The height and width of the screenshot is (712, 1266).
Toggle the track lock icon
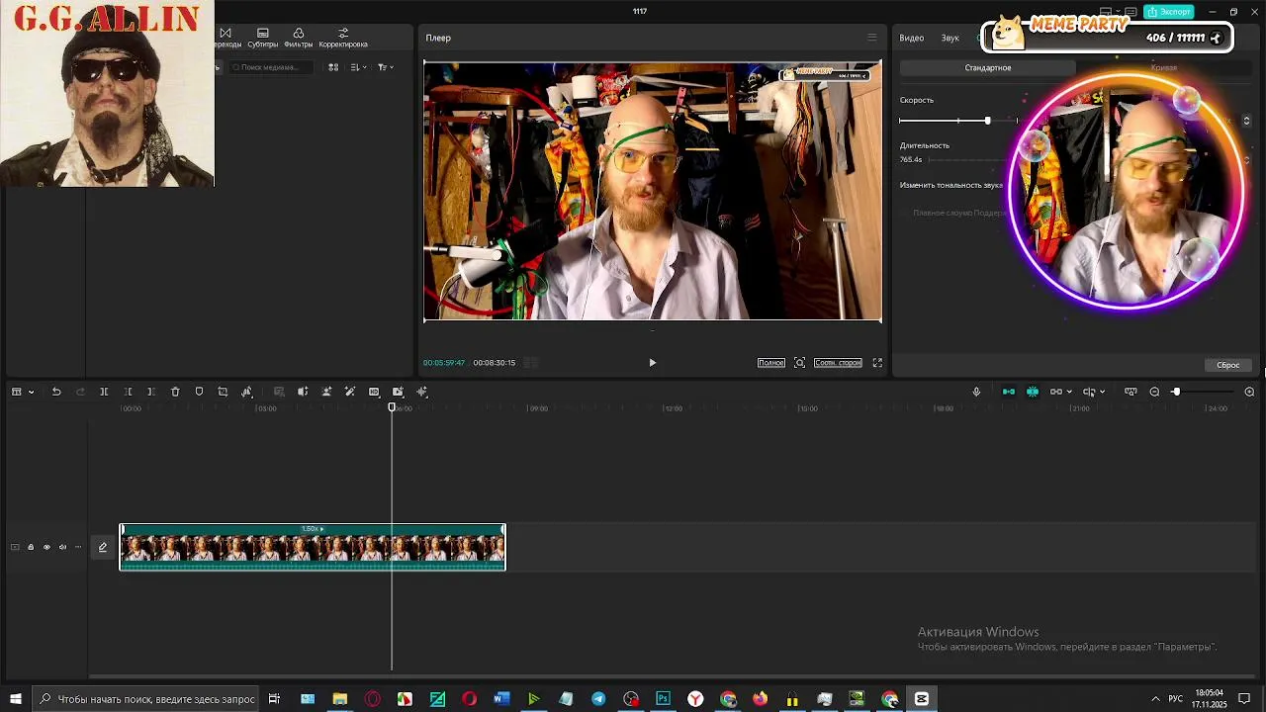click(x=31, y=547)
